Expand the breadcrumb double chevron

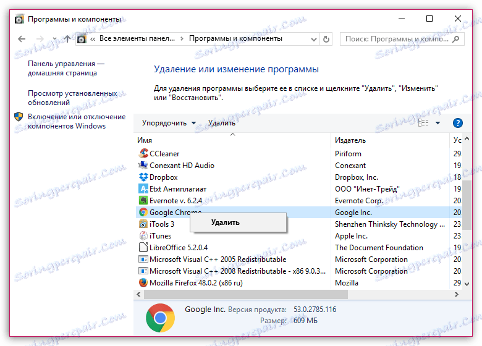(x=93, y=39)
